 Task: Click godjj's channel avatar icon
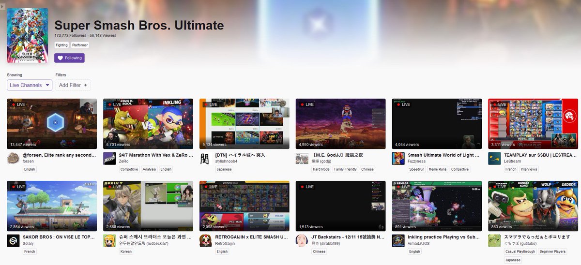click(302, 159)
